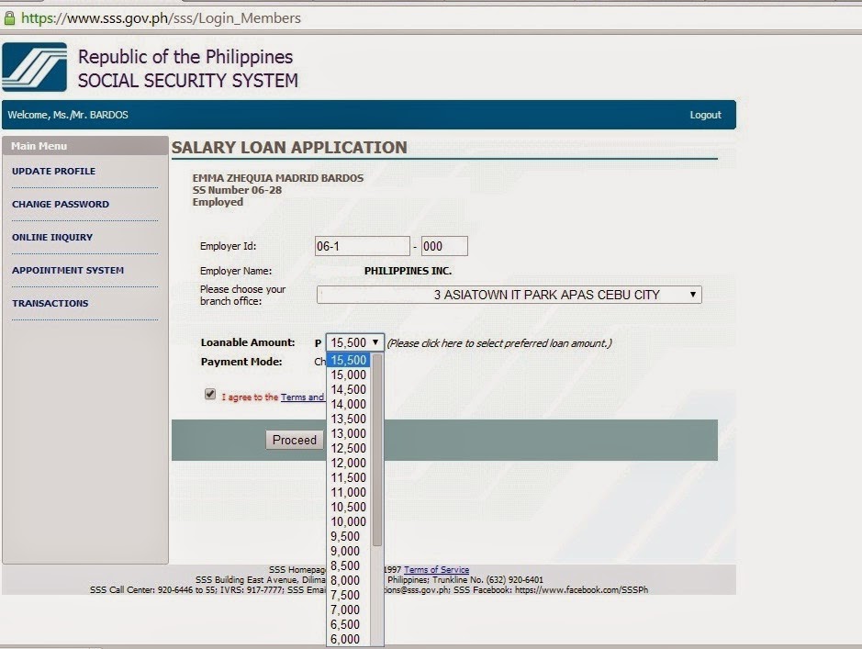Open the Loanable Amount dropdown
Viewport: 862px width, 649px height.
click(355, 343)
